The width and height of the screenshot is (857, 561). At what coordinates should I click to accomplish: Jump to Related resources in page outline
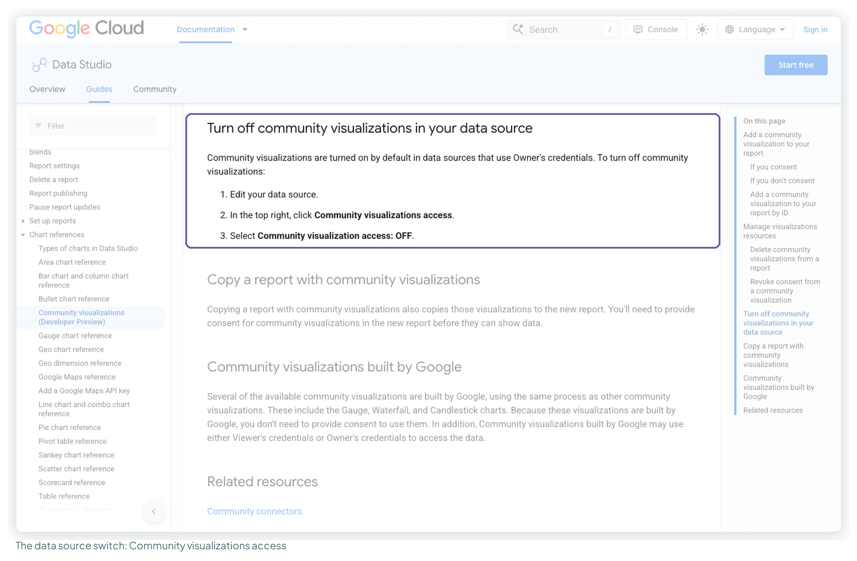point(773,411)
